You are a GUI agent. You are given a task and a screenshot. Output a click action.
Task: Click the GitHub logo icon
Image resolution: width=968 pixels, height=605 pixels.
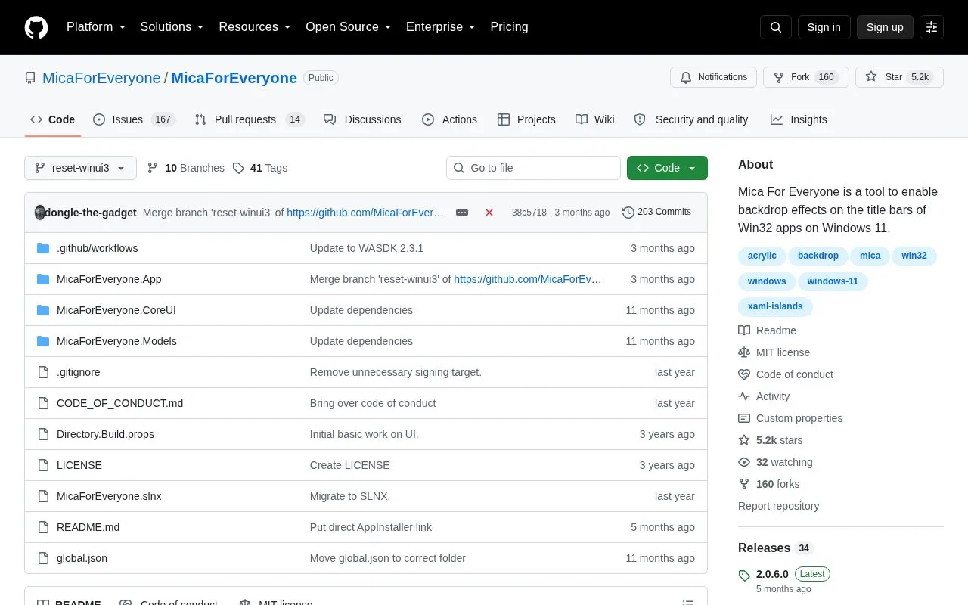(36, 27)
